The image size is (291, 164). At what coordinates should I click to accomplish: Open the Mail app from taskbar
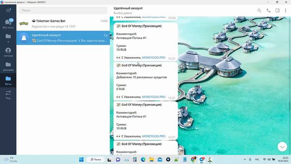point(160,159)
